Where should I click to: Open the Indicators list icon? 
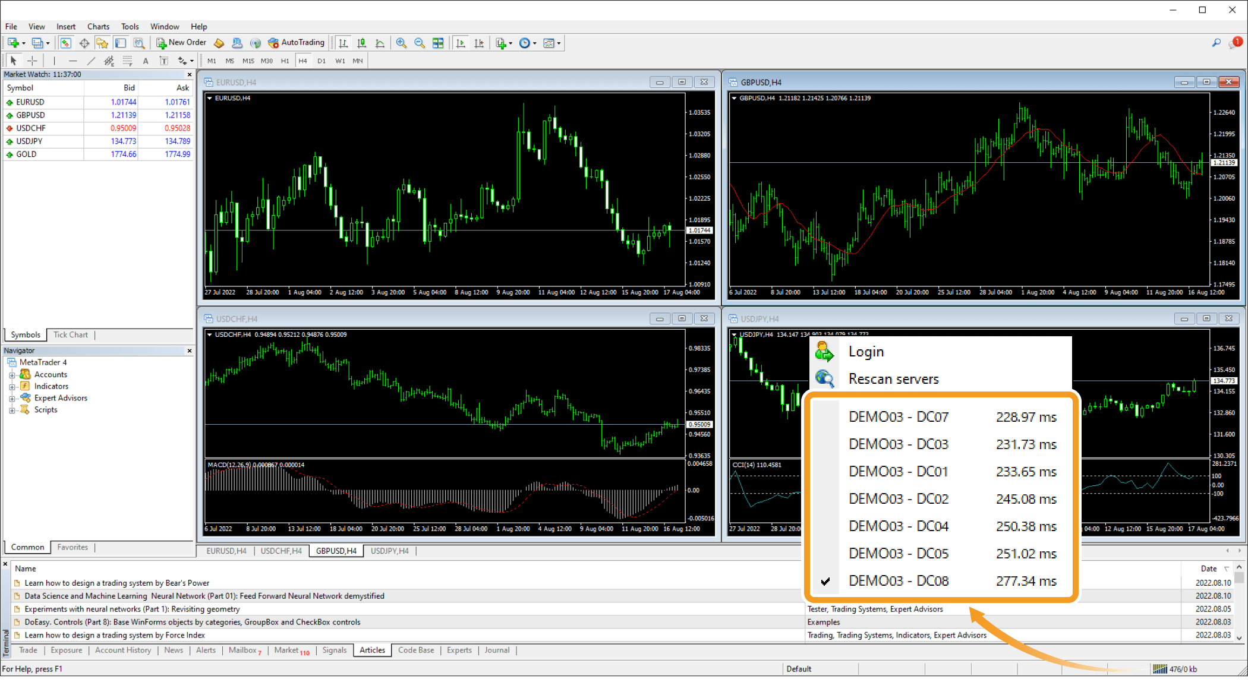tap(501, 43)
